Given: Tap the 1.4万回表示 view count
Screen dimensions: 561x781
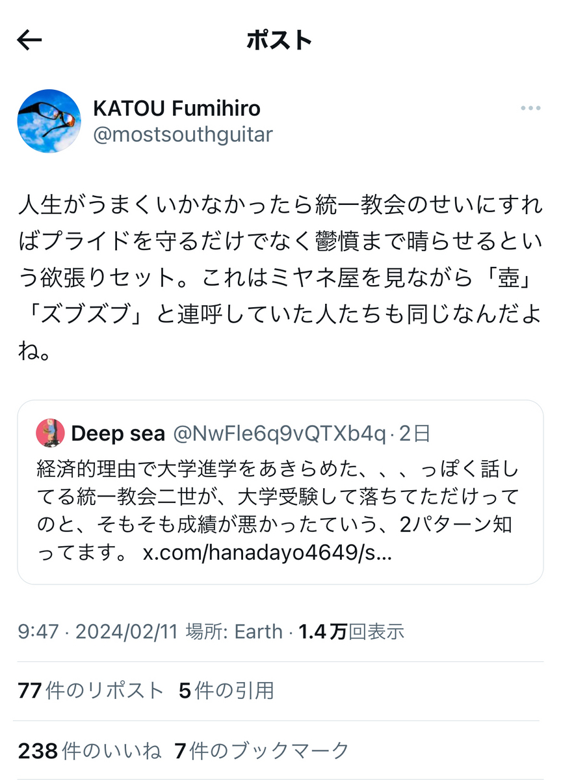Looking at the screenshot, I should (352, 631).
